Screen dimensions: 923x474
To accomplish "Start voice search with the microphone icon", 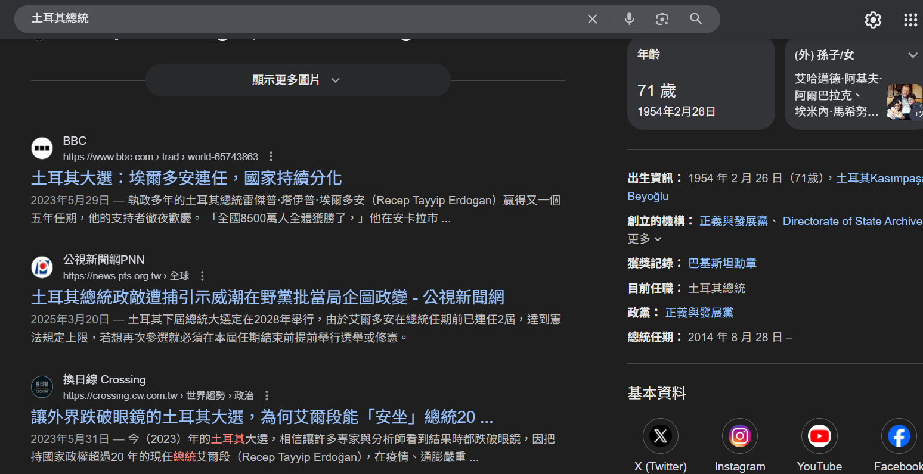I will [629, 19].
